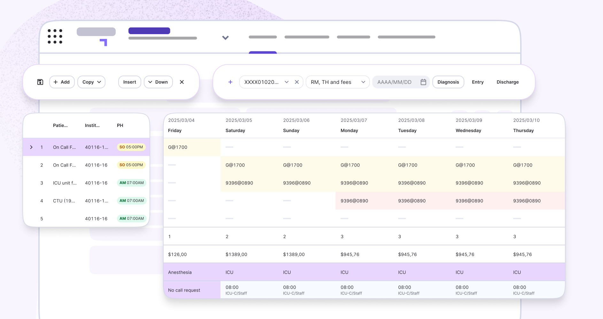
Task: Switch to the Discharge tab
Action: (507, 82)
